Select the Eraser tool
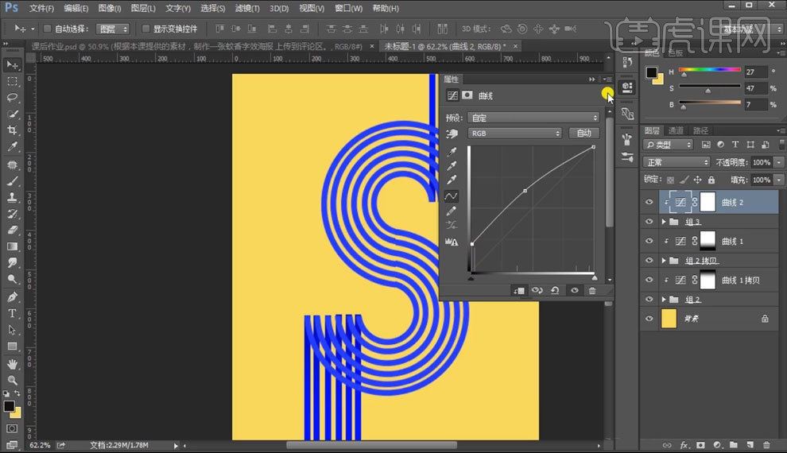The image size is (787, 453). click(12, 230)
